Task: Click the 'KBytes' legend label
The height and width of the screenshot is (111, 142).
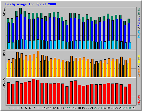Action: [139, 100]
